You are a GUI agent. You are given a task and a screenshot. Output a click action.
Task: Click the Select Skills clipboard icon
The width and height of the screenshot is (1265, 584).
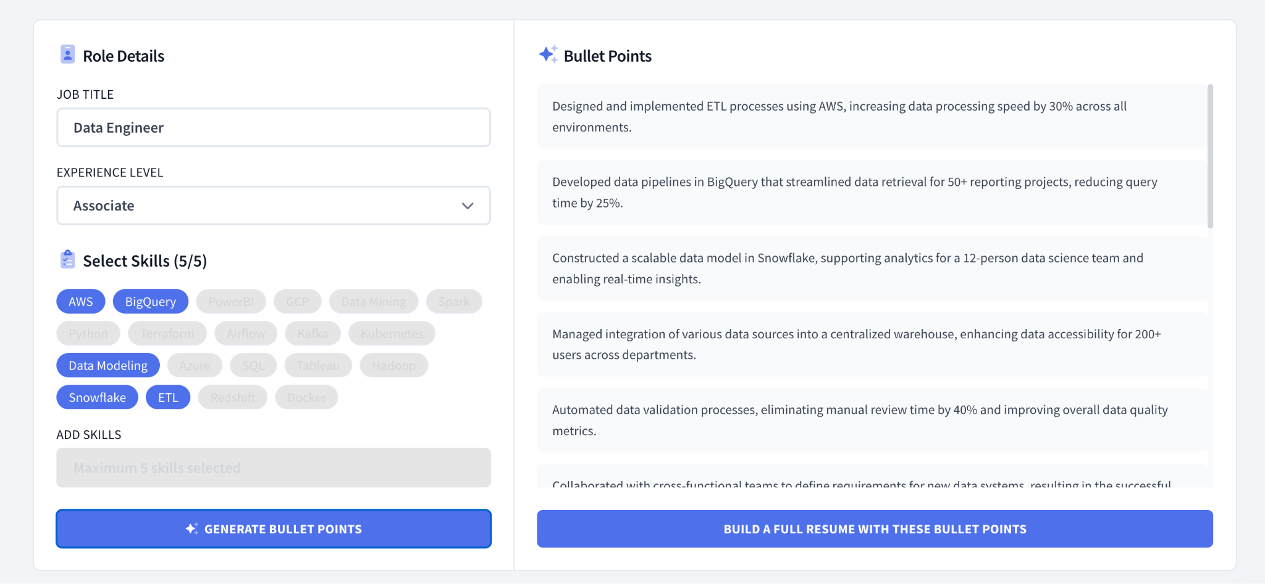(67, 259)
